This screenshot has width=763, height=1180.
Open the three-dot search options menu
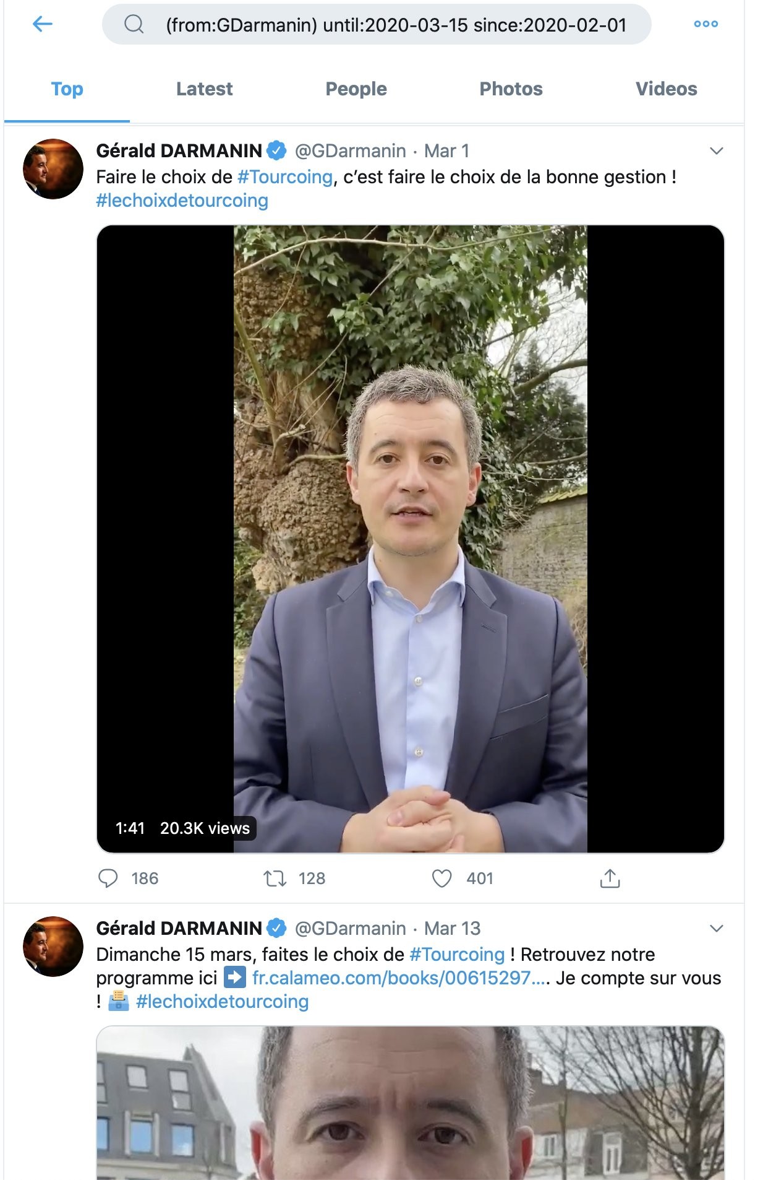point(705,24)
